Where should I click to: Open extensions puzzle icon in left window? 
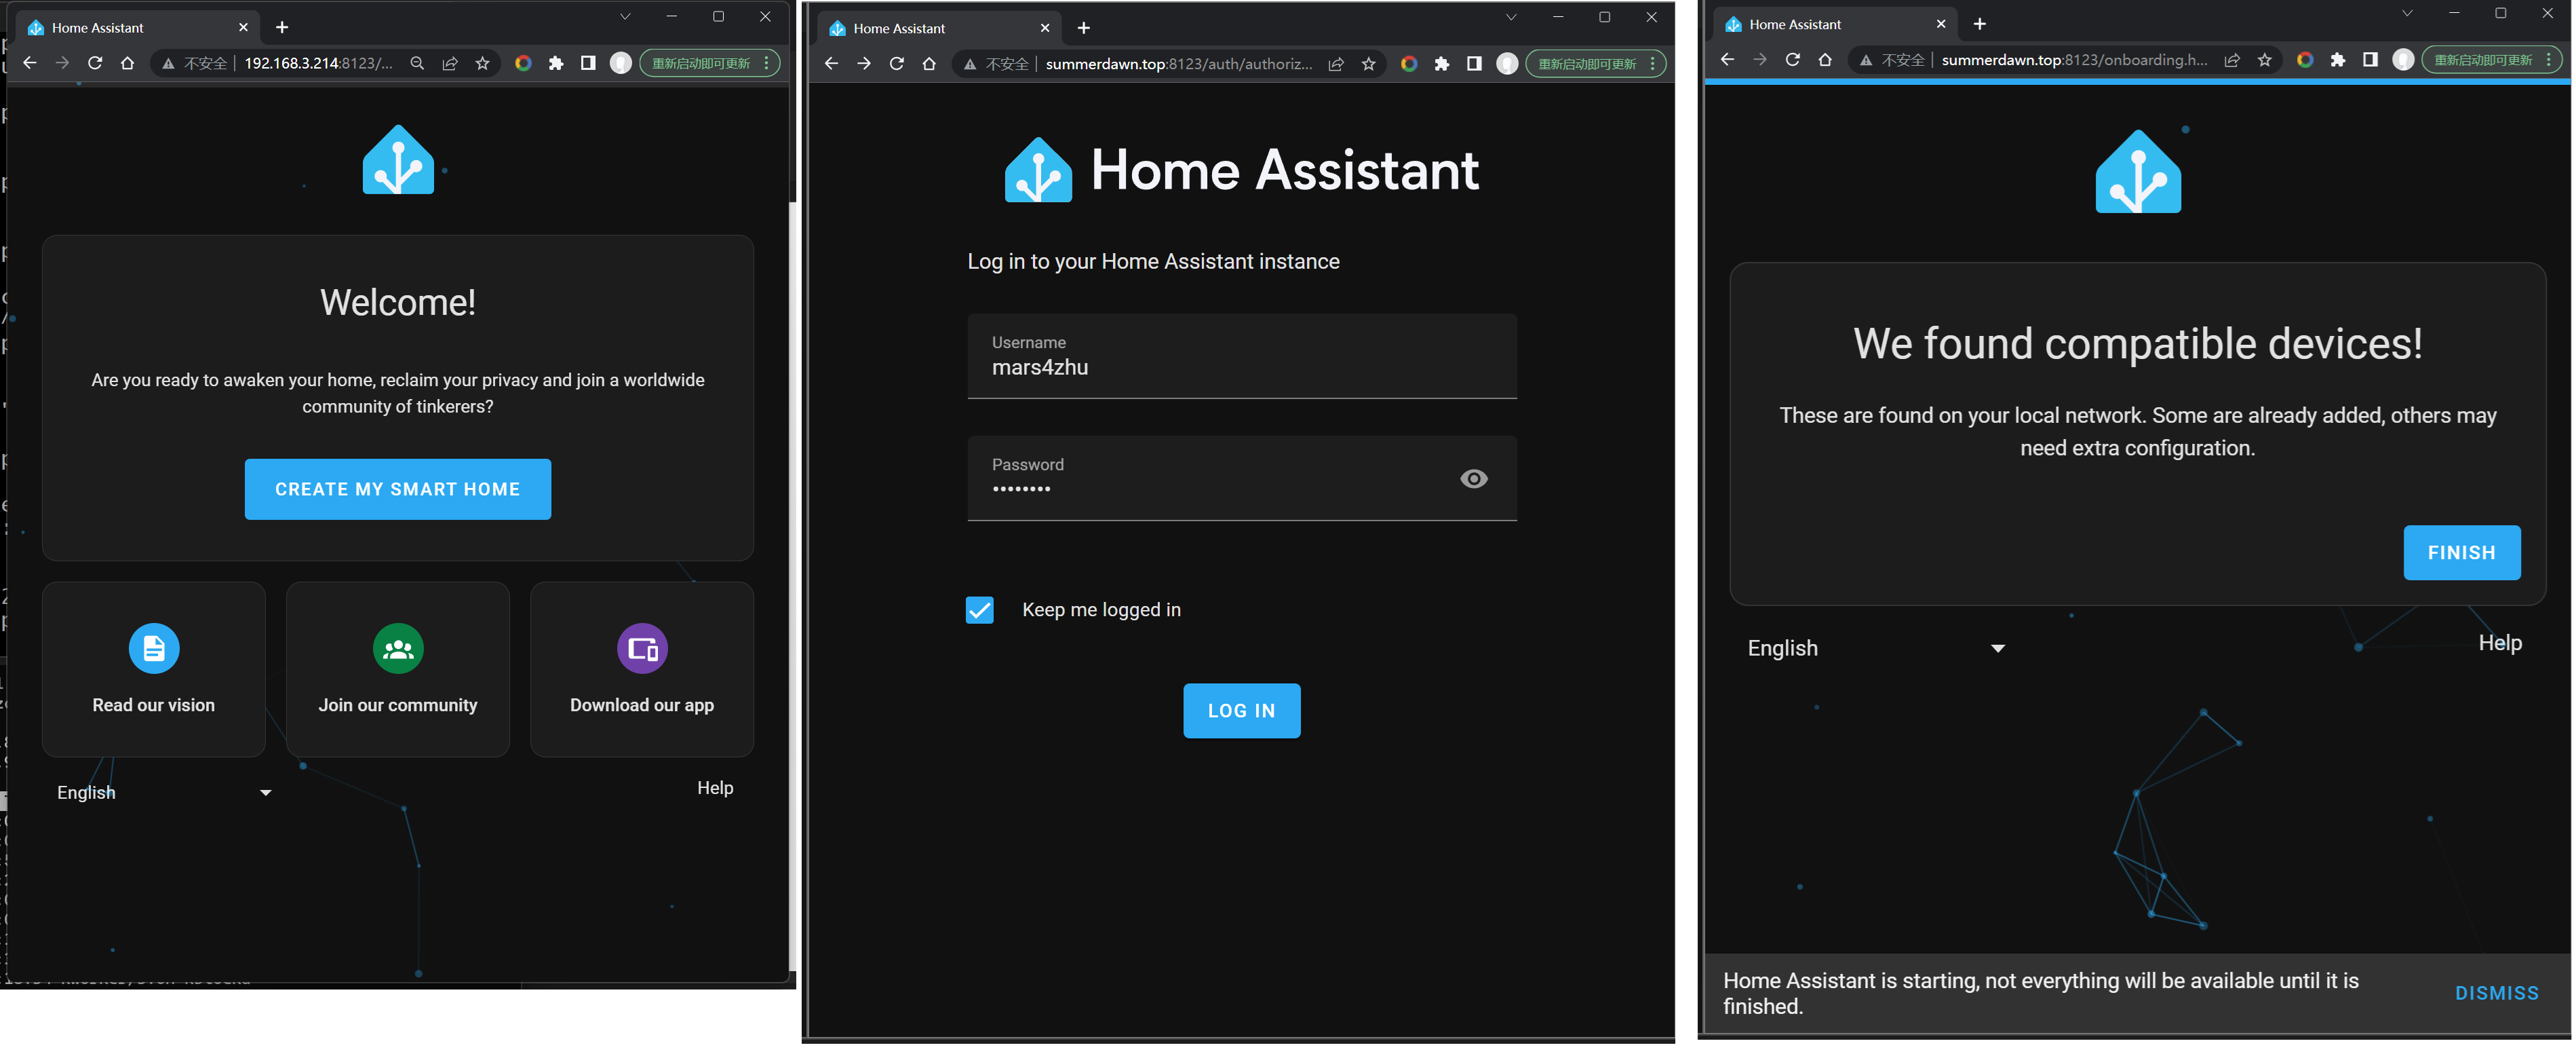pos(556,63)
